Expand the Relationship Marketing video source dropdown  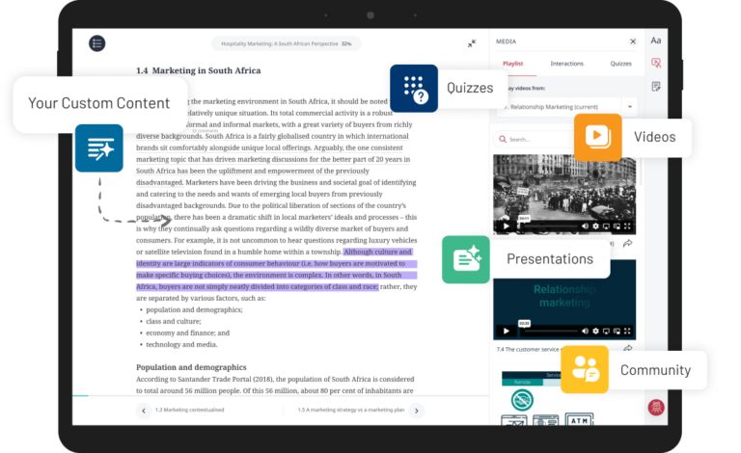(x=629, y=107)
